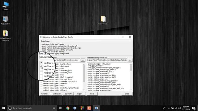Check the battery status tray icon

(173, 108)
